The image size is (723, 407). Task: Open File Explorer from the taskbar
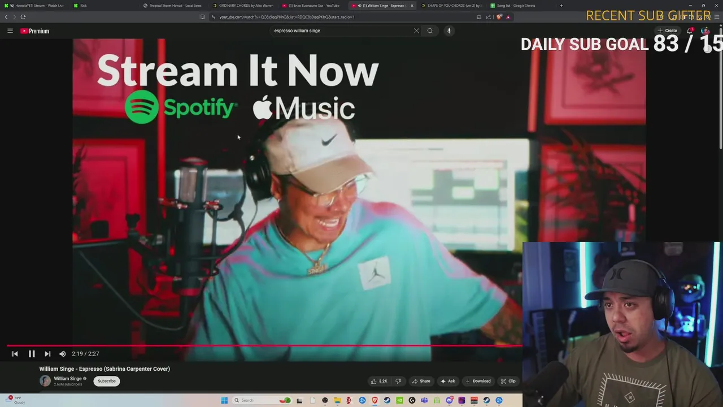coord(337,400)
